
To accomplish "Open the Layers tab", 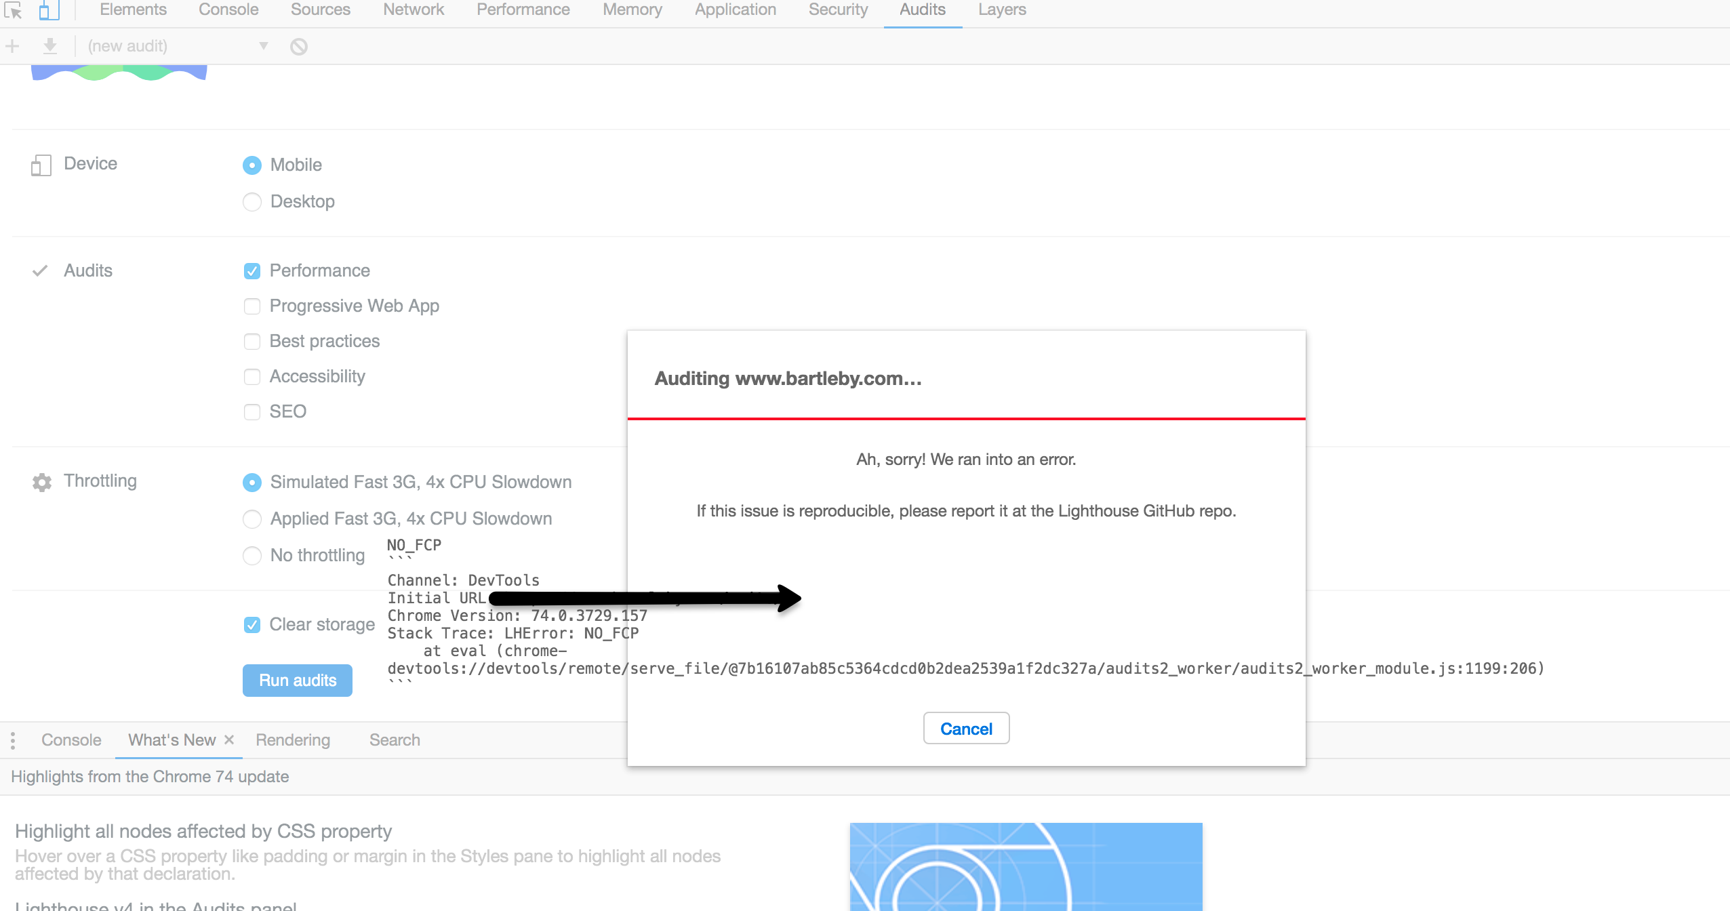I will coord(1002,10).
